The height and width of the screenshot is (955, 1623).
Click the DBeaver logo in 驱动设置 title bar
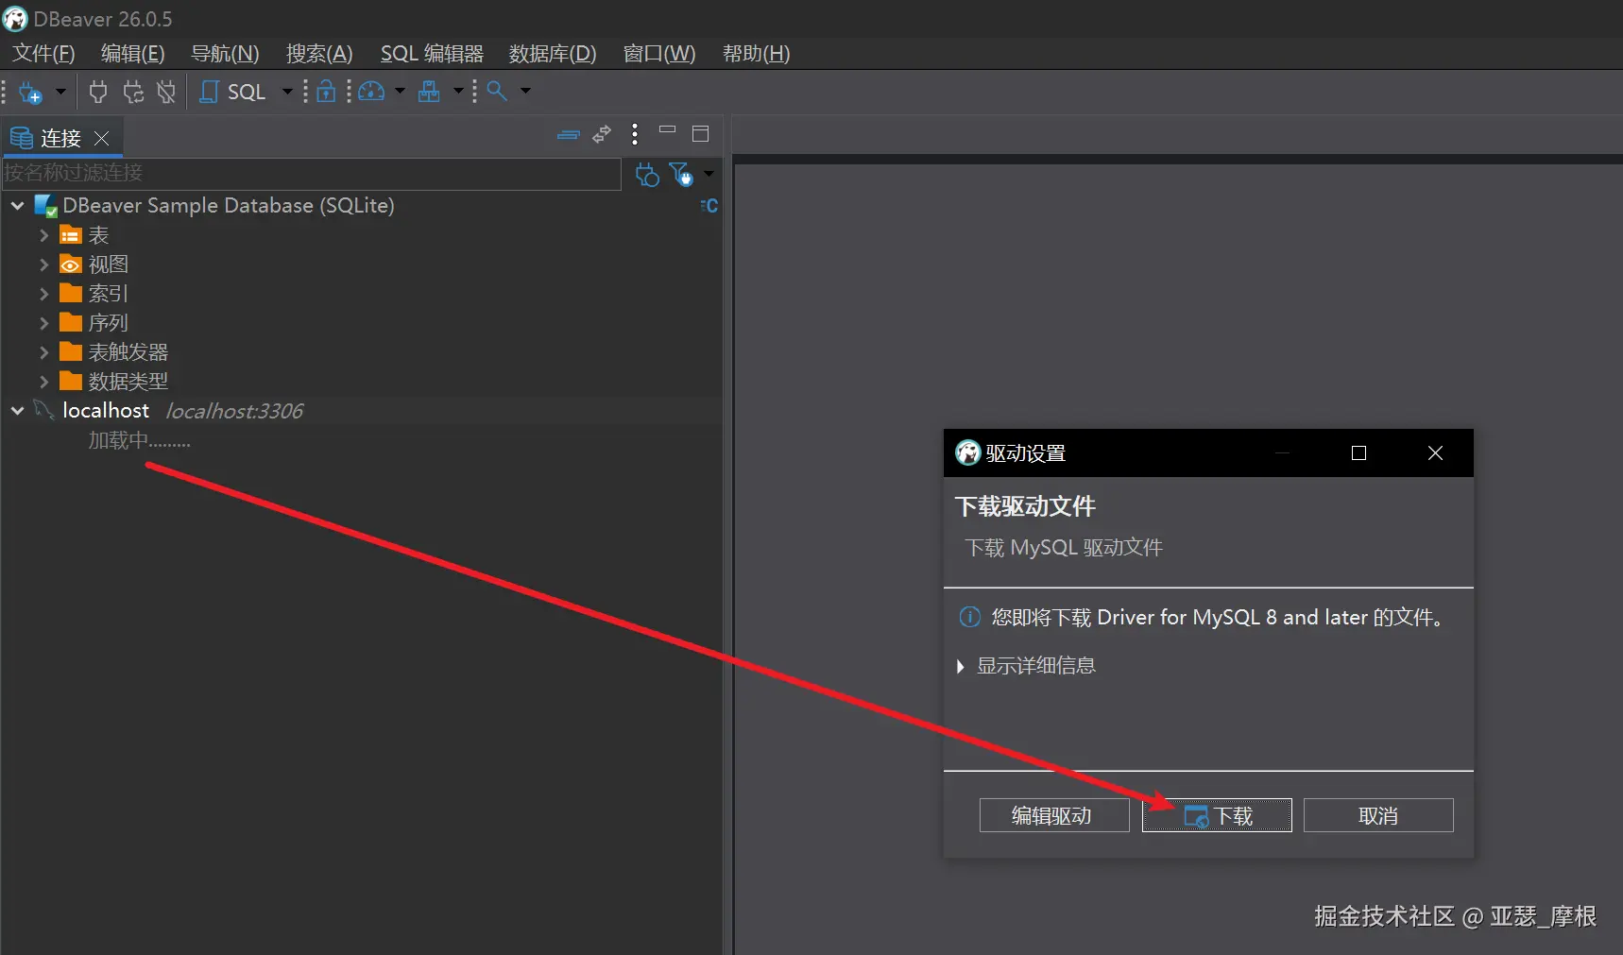click(x=968, y=453)
